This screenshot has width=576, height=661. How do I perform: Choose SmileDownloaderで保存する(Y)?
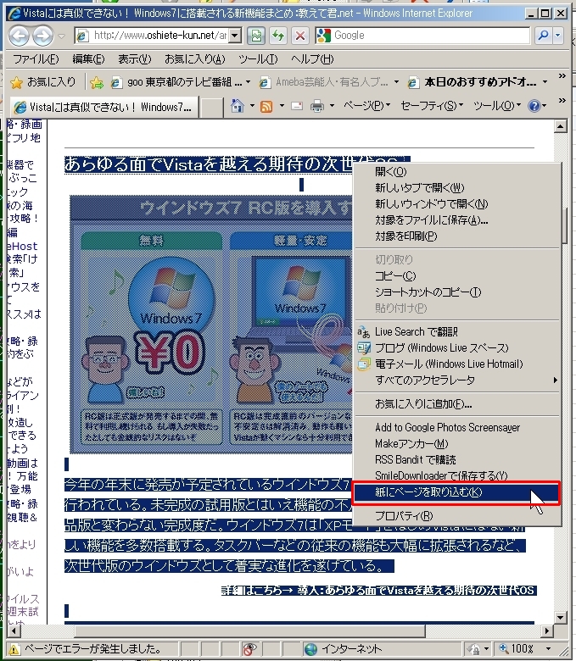457,476
